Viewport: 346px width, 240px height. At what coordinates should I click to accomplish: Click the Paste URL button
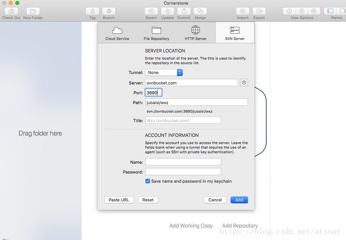119,200
